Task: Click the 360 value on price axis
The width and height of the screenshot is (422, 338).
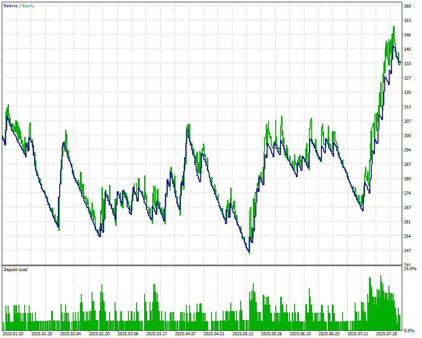Action: point(408,6)
